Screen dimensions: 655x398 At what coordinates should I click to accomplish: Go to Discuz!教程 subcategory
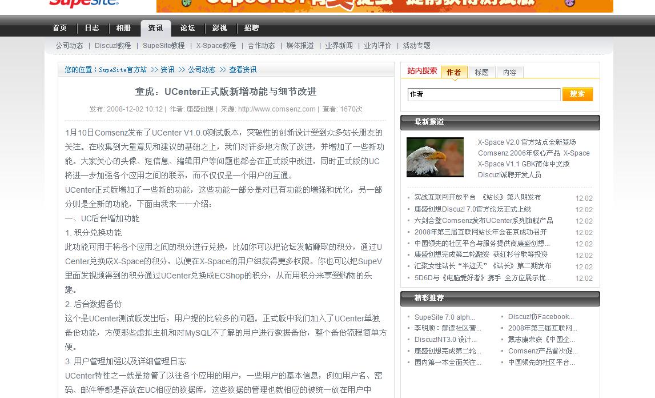coord(113,46)
